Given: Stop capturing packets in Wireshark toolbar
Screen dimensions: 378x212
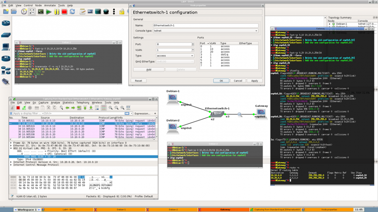Looking at the screenshot, I should [18, 108].
